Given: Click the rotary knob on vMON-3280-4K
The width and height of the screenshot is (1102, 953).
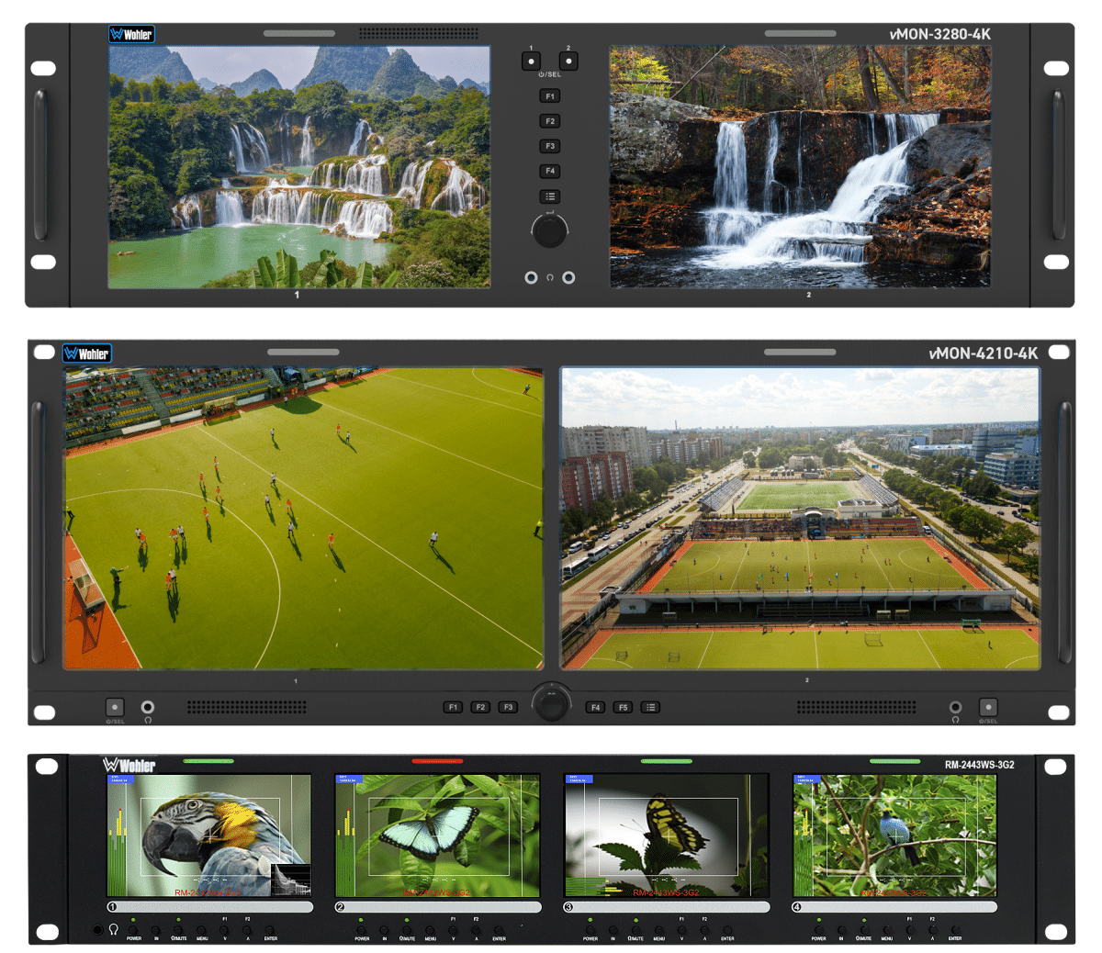Looking at the screenshot, I should (549, 231).
